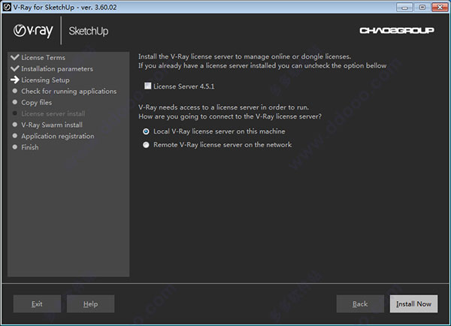This screenshot has height=326, width=451.
Task: Choose Remote V-Ray license server on the network
Action: click(146, 145)
